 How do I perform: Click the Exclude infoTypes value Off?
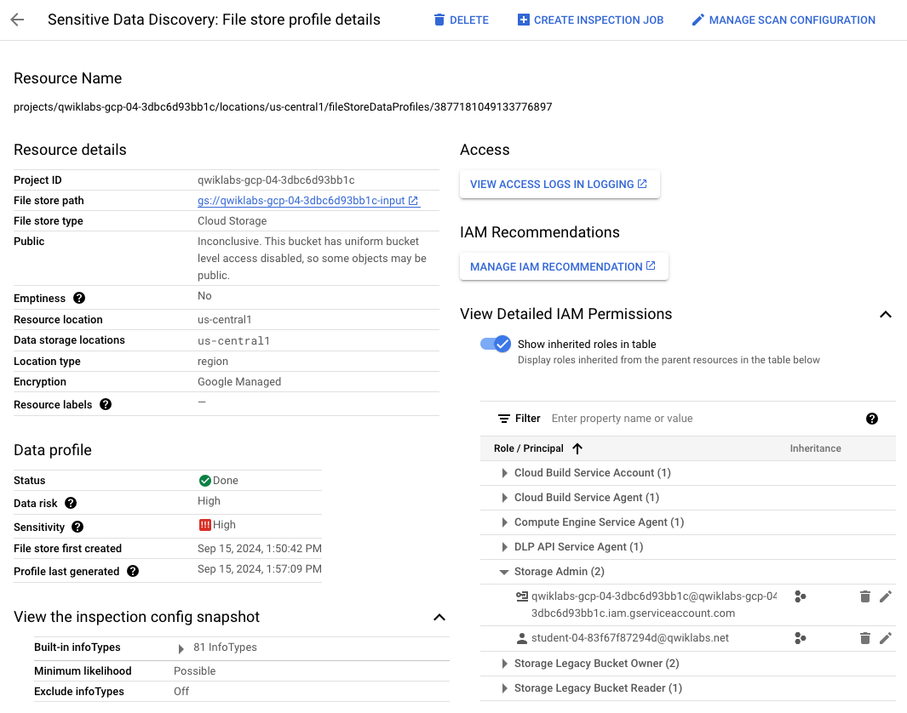click(181, 692)
